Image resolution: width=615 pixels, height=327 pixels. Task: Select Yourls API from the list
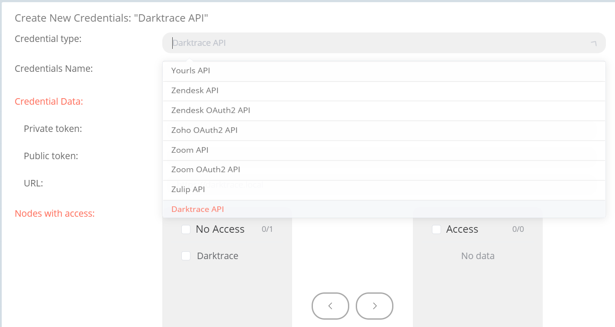coord(384,71)
